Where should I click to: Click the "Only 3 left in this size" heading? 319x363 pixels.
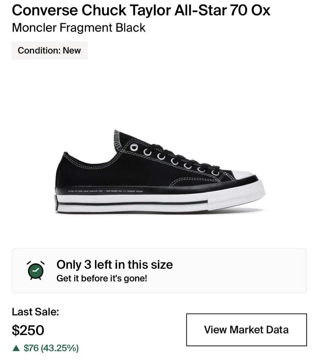pyautogui.click(x=114, y=264)
